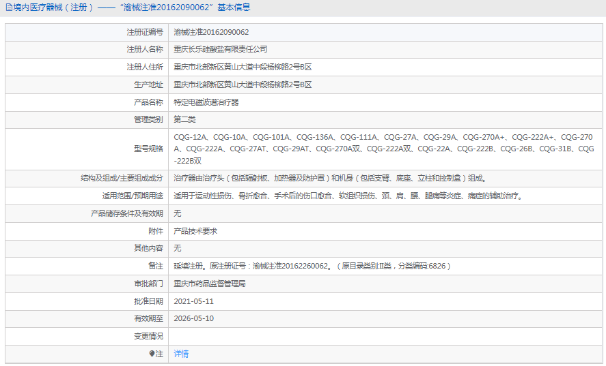606x366 pixels.
Task: Click the document icon before 境内医疗器械
Action: [x=8, y=7]
